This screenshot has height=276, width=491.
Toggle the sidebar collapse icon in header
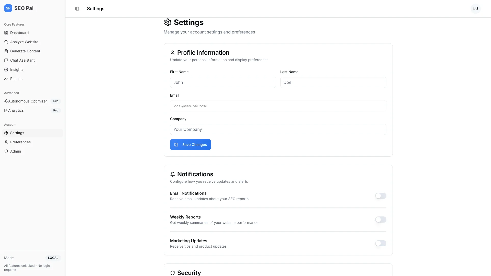[x=77, y=9]
